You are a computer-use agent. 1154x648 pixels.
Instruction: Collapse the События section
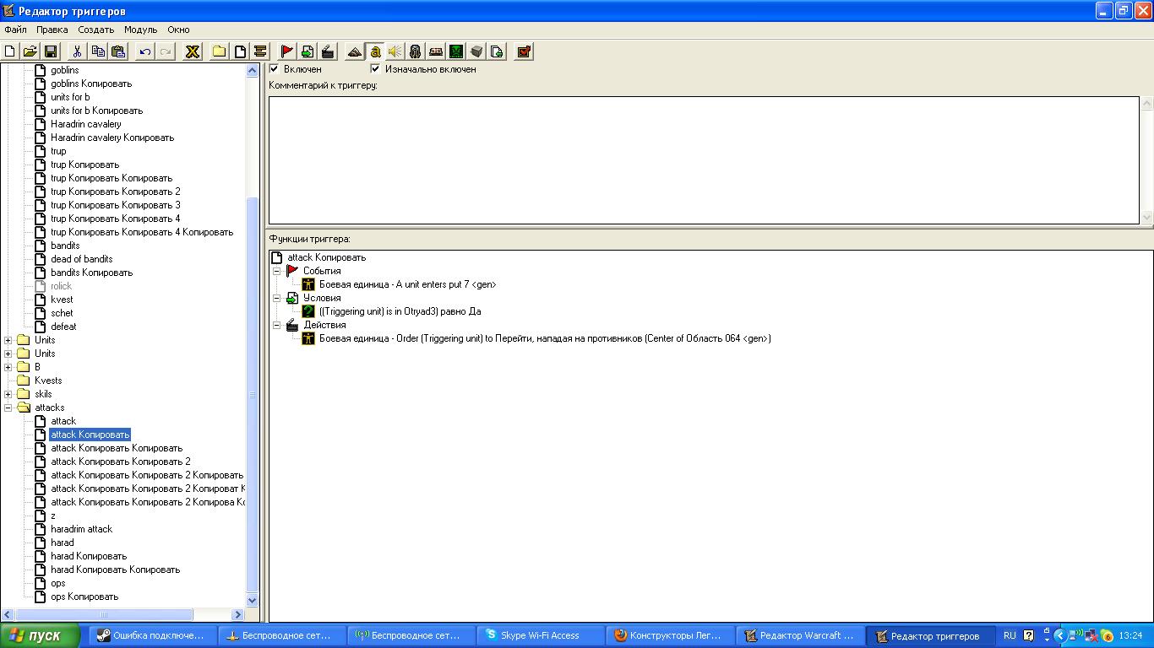coord(276,271)
